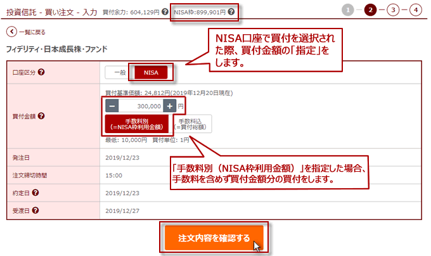The width and height of the screenshot is (431, 256).
Task: Increase amount with the plus button
Action: (x=170, y=106)
